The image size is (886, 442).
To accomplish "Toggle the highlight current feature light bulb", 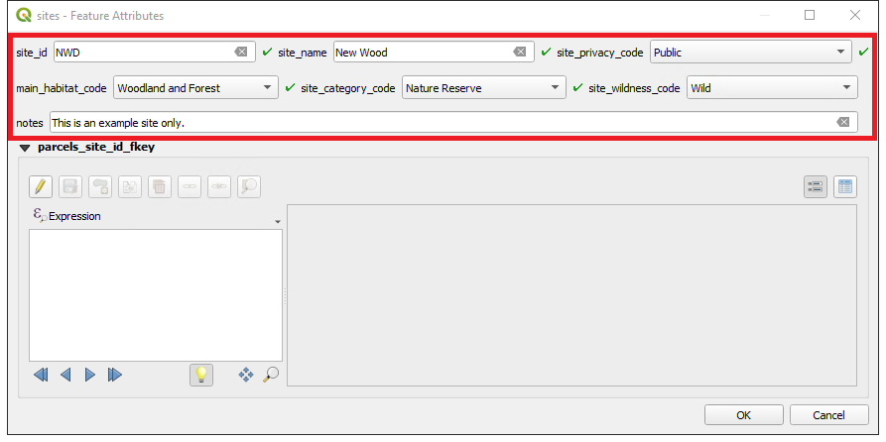I will click(x=201, y=375).
